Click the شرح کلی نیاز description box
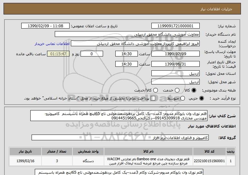 tap(119, 116)
